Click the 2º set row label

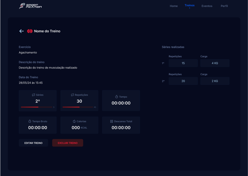coord(163,81)
